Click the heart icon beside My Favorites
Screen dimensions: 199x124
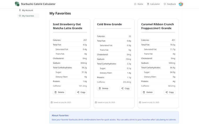point(20,16)
